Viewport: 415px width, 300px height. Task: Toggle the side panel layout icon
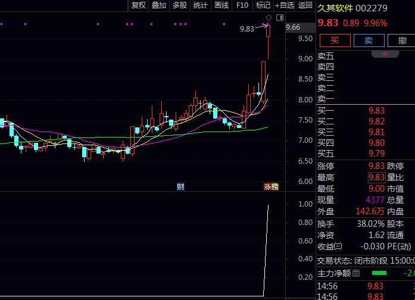(280, 18)
